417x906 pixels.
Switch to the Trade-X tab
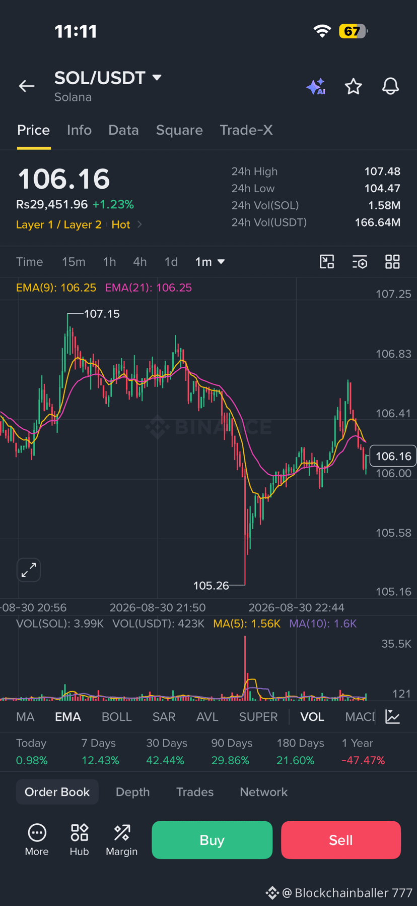pos(246,130)
